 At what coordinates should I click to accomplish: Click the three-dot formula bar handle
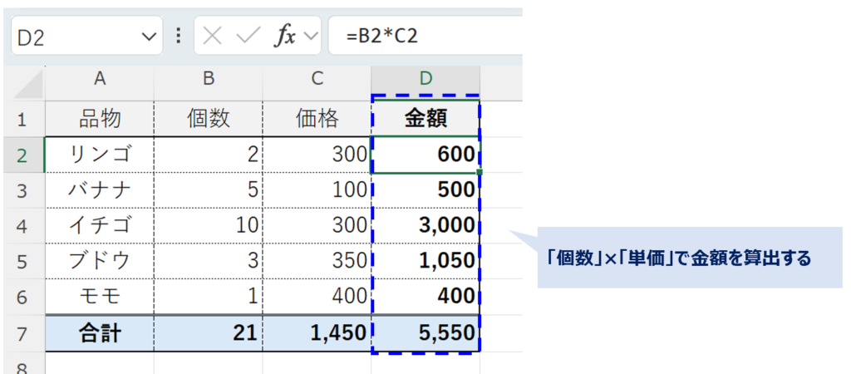(x=178, y=36)
